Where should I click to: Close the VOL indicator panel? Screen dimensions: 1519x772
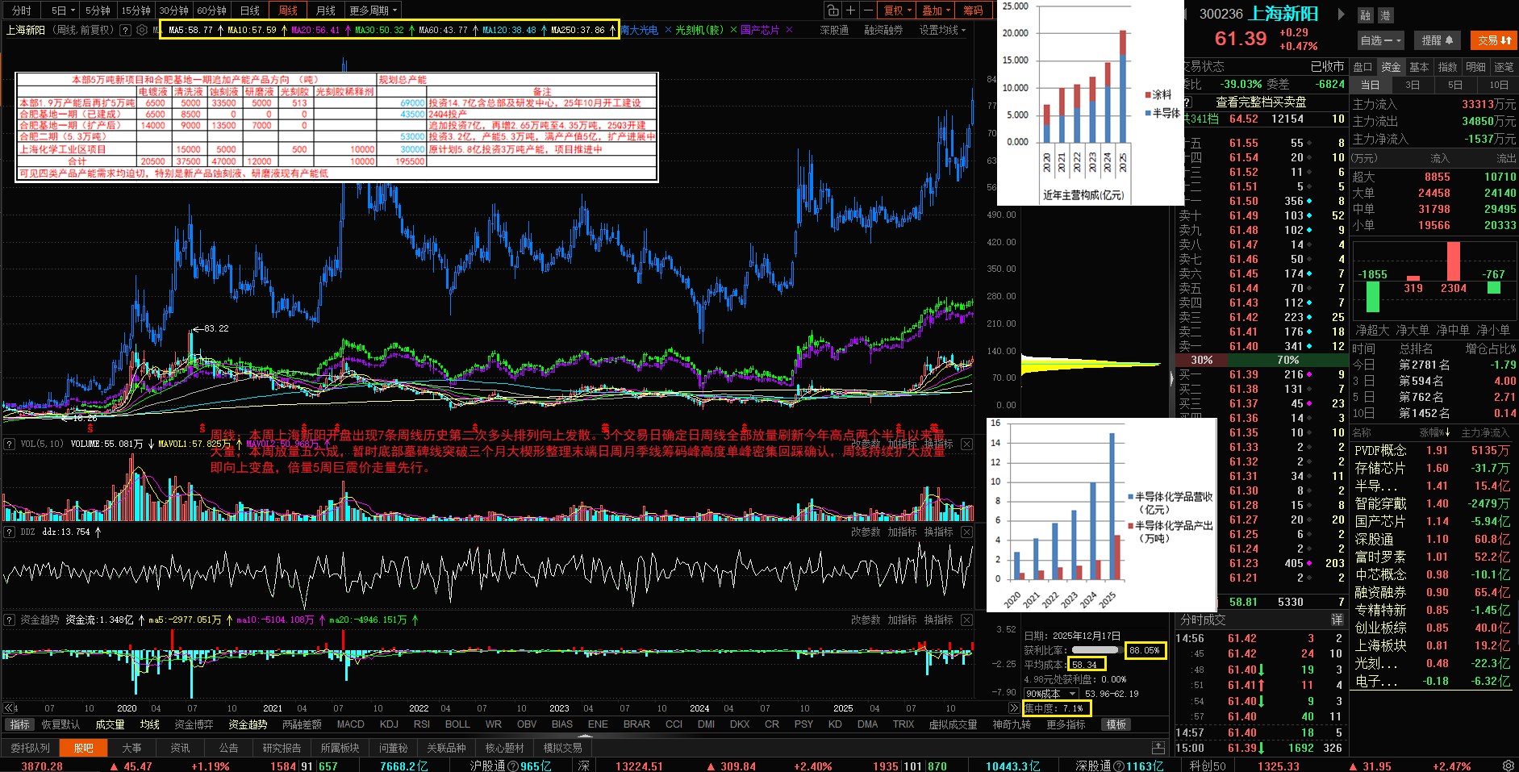click(x=966, y=444)
